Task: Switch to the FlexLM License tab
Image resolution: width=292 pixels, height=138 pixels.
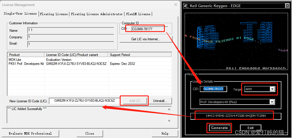Action: [138, 14]
